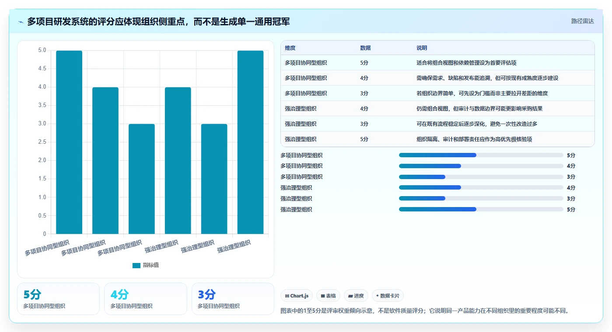Viewport: 612px width, 332px height.
Task: Click the 2.5 y-axis tick label
Action: coord(42,142)
